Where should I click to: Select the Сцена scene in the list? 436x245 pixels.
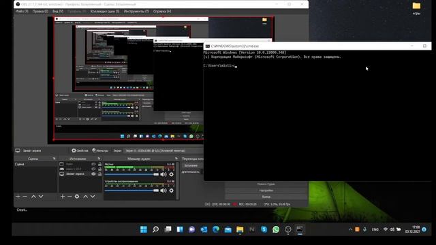pyautogui.click(x=35, y=164)
